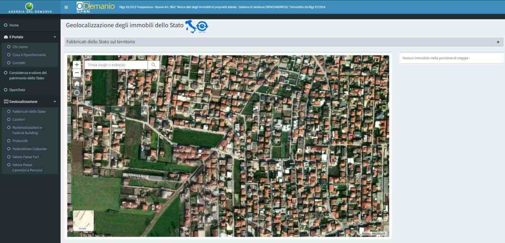Click the Agenzia del Demanio logo
This screenshot has height=243, width=505.
click(x=30, y=7)
